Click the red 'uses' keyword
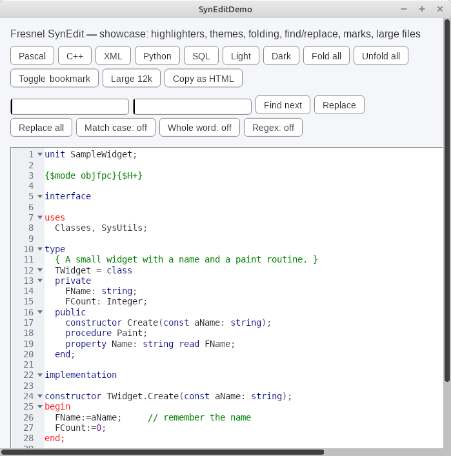 [55, 217]
